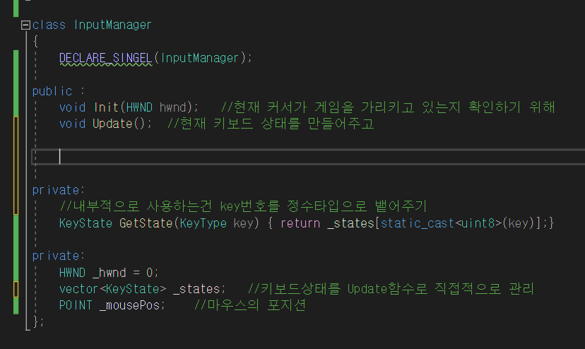This screenshot has height=349, width=585.
Task: Click the _hwnd member variable
Action: click(110, 273)
